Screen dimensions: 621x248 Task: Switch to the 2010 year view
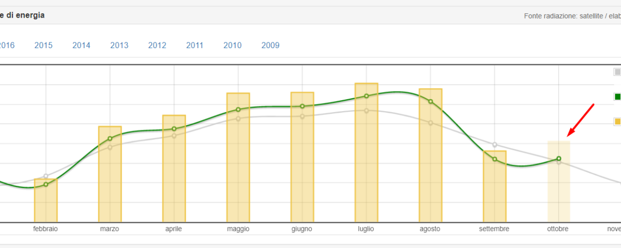(x=232, y=45)
